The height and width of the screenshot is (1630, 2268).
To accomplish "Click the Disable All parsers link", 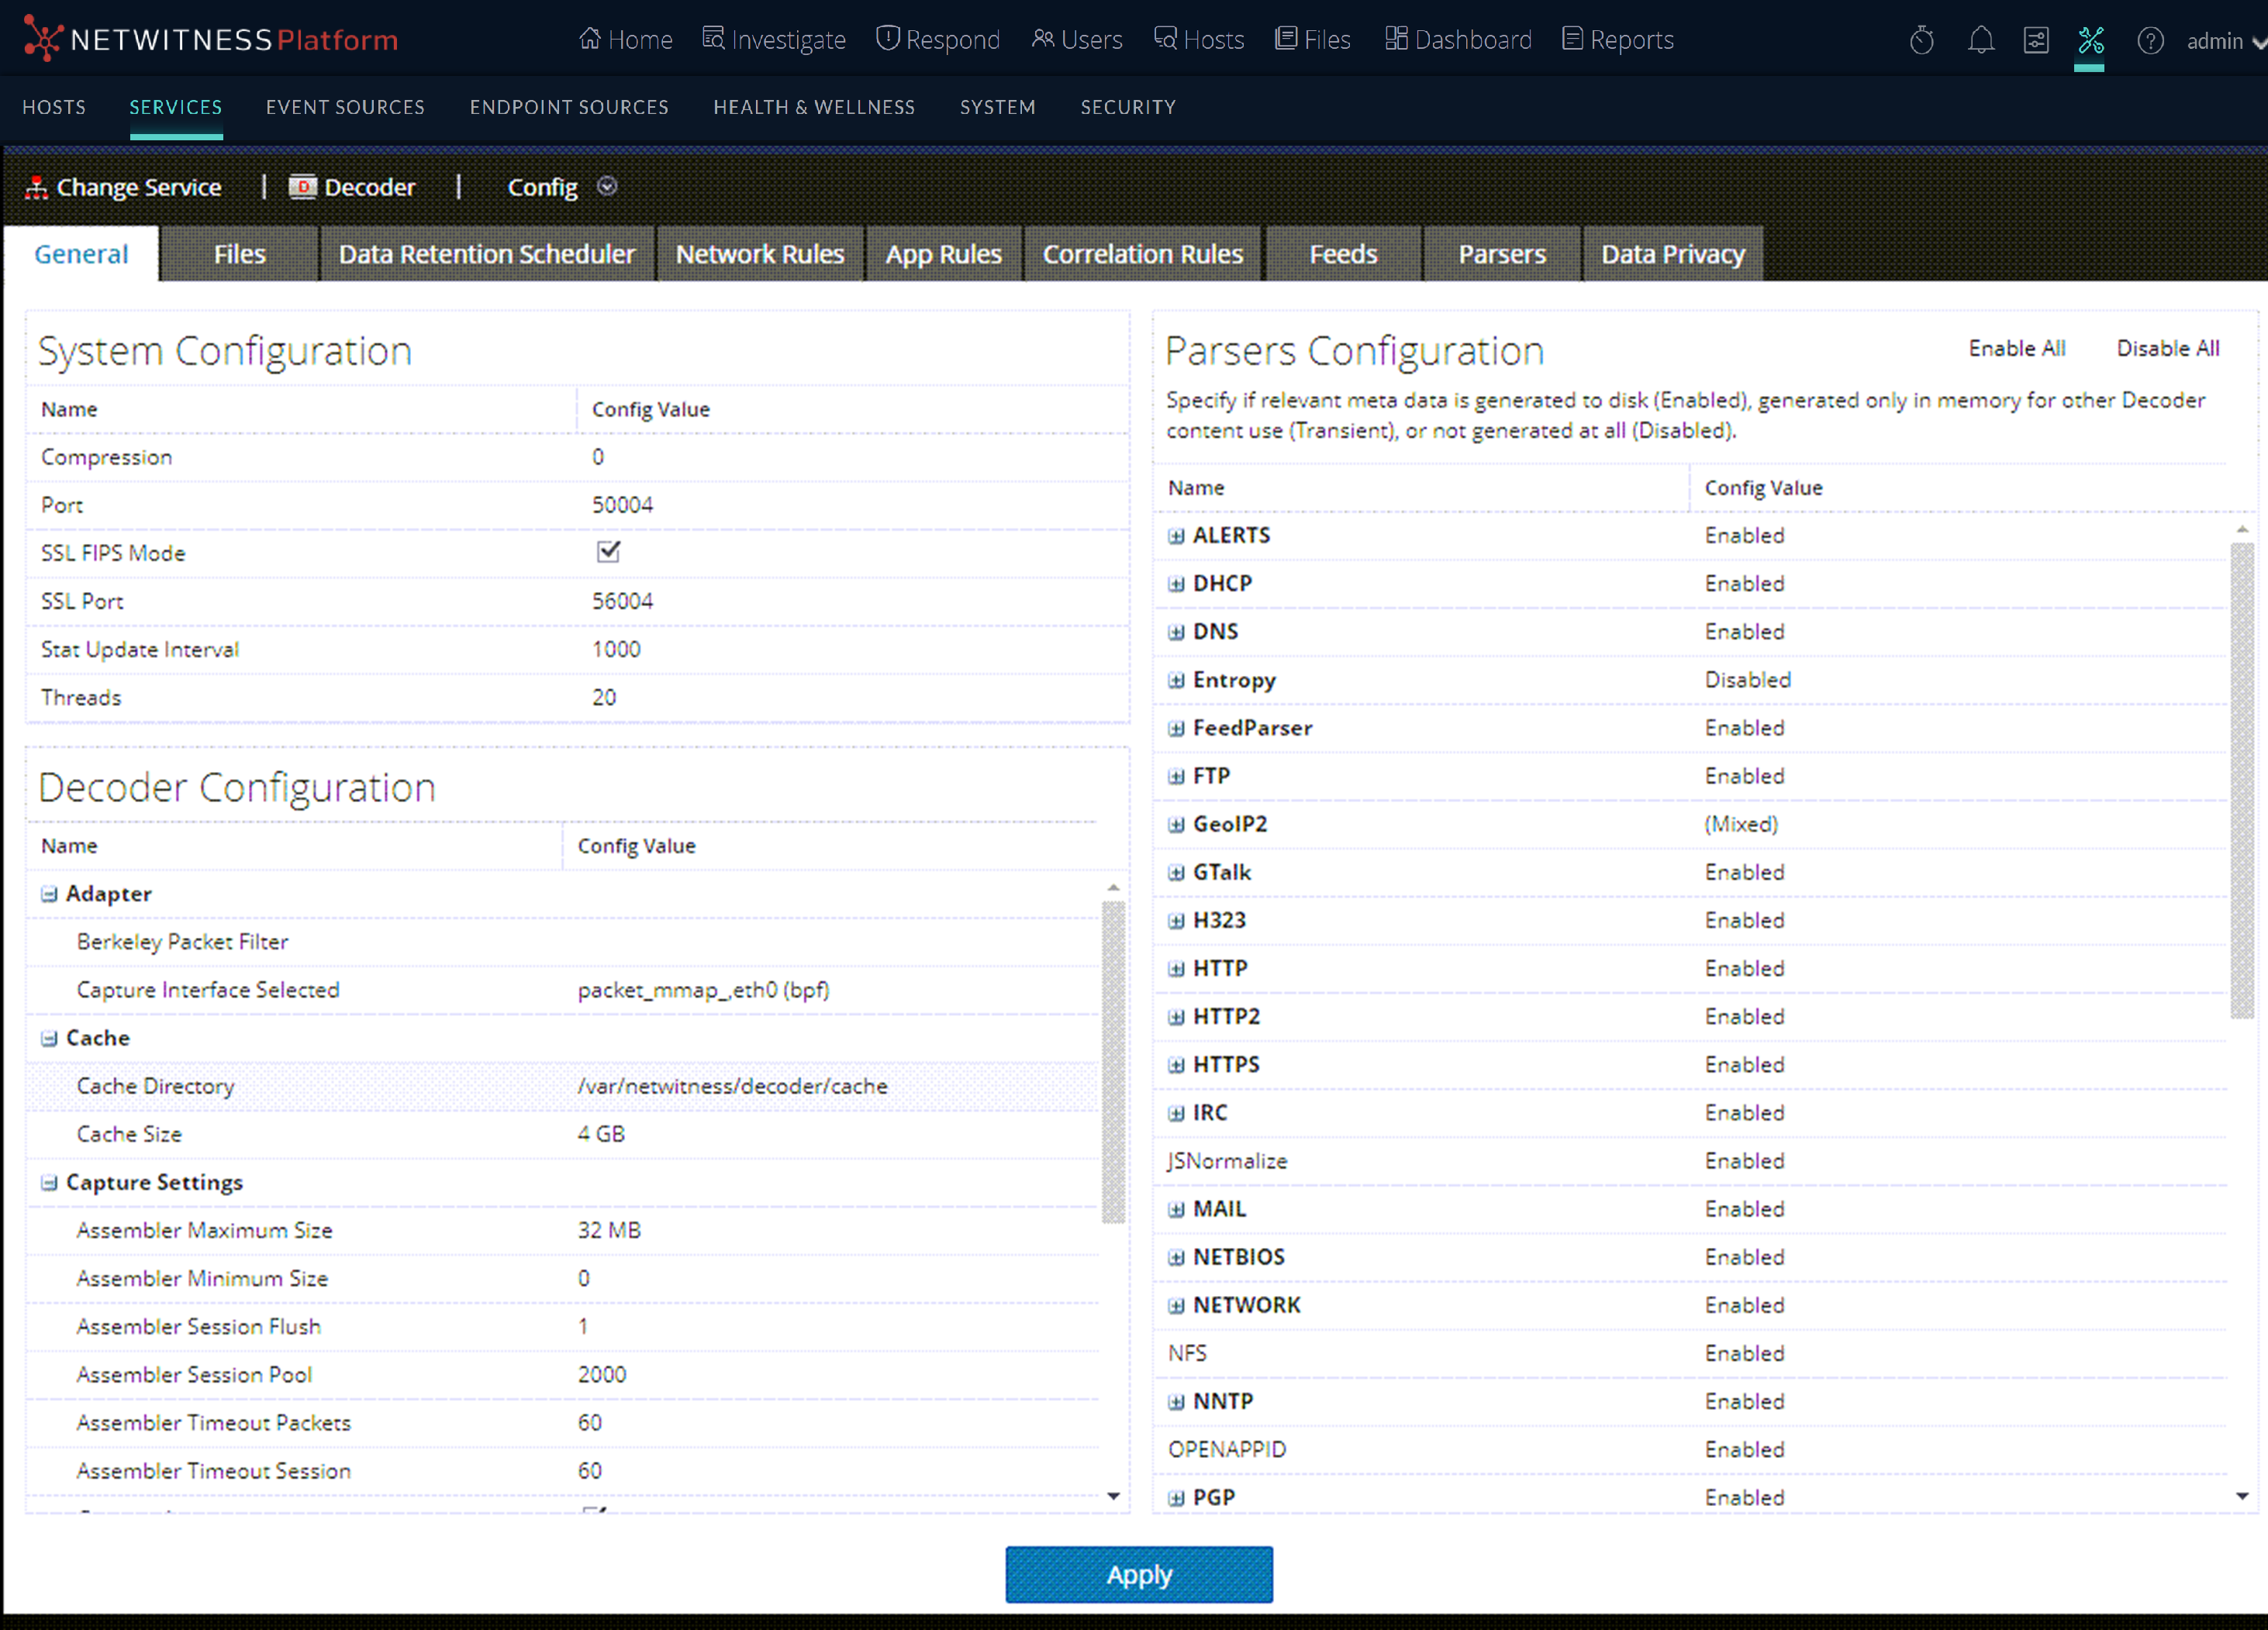I will pos(2167,348).
